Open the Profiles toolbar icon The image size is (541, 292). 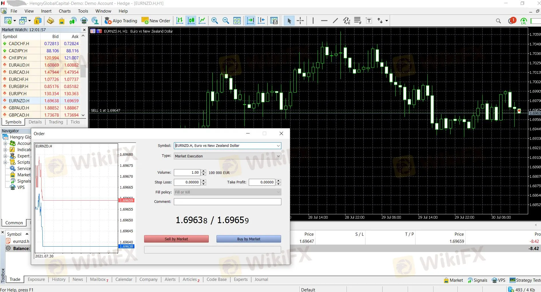point(23,21)
